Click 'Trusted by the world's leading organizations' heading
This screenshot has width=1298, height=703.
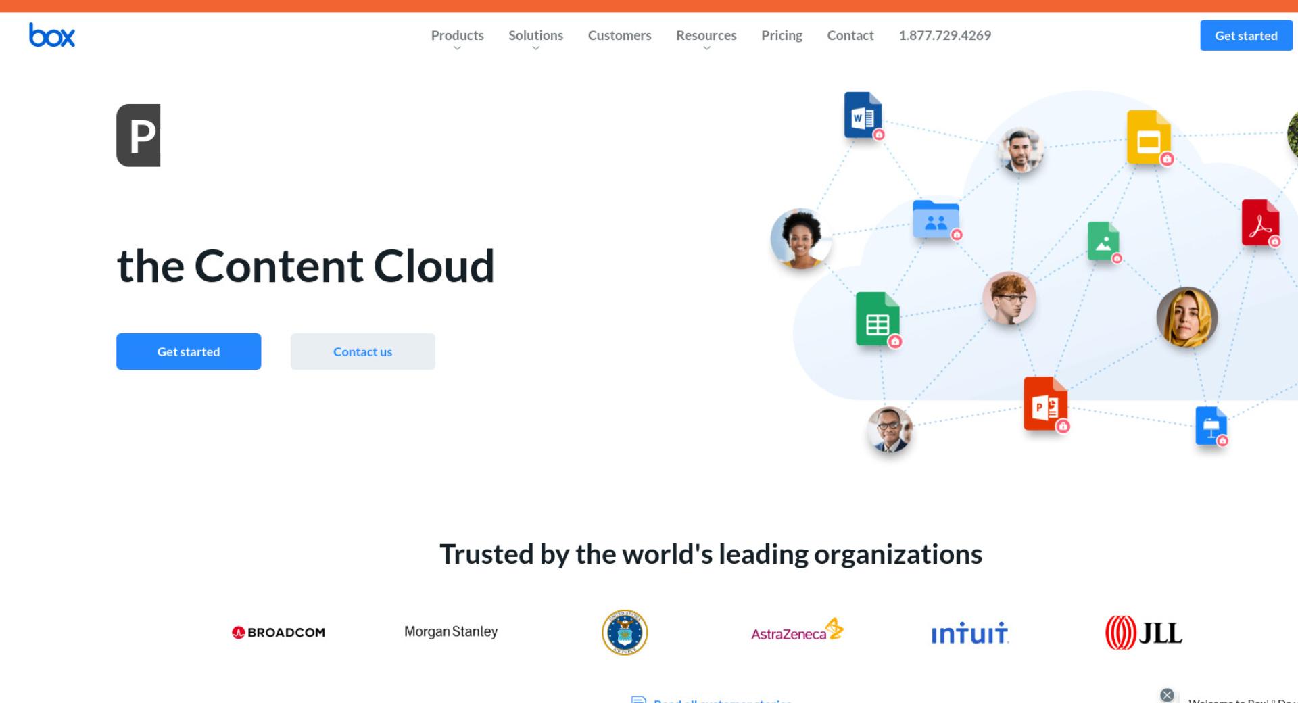pos(711,554)
